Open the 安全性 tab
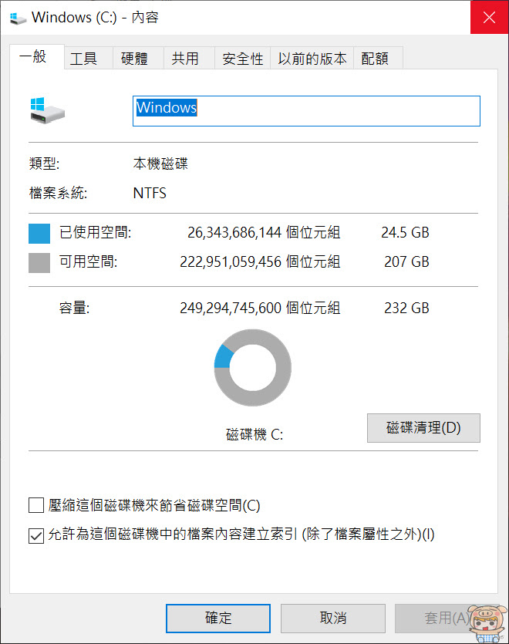 [242, 59]
